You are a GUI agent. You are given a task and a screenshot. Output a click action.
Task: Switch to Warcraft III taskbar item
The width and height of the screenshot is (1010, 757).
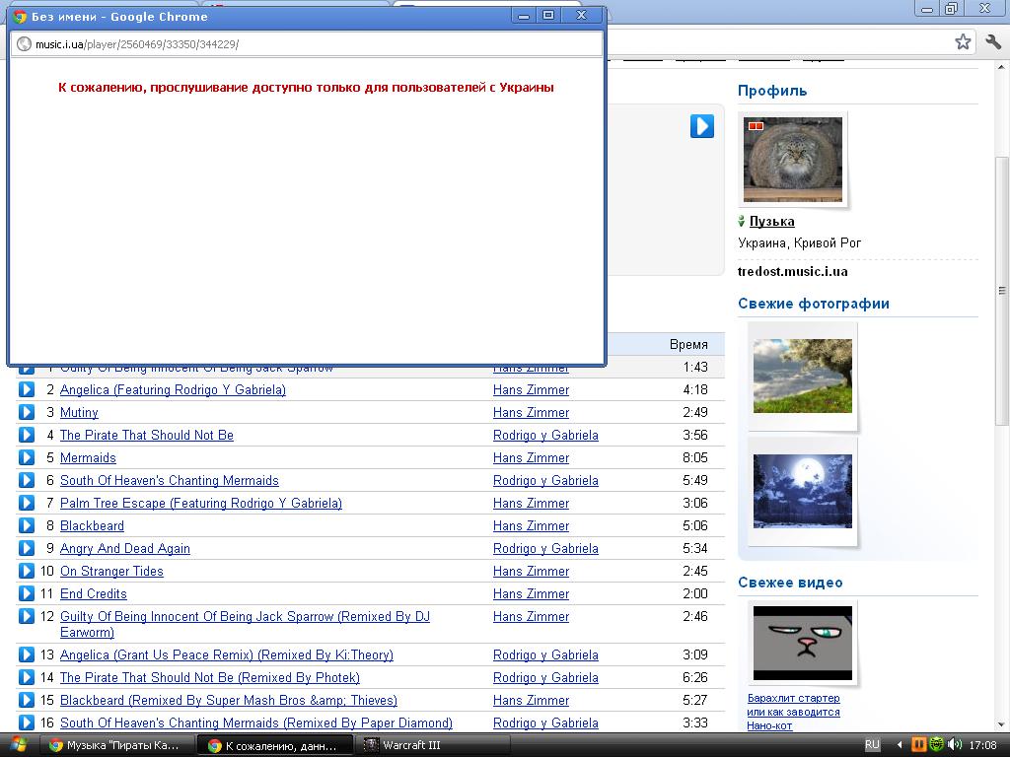point(432,745)
